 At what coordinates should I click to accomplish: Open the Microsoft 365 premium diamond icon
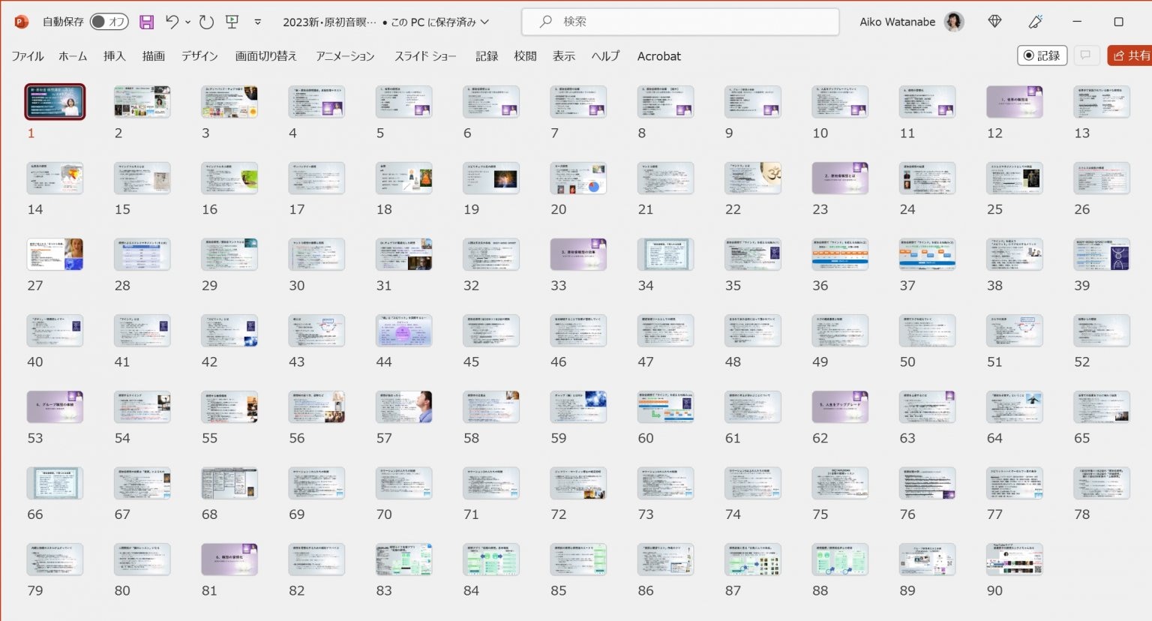(994, 22)
